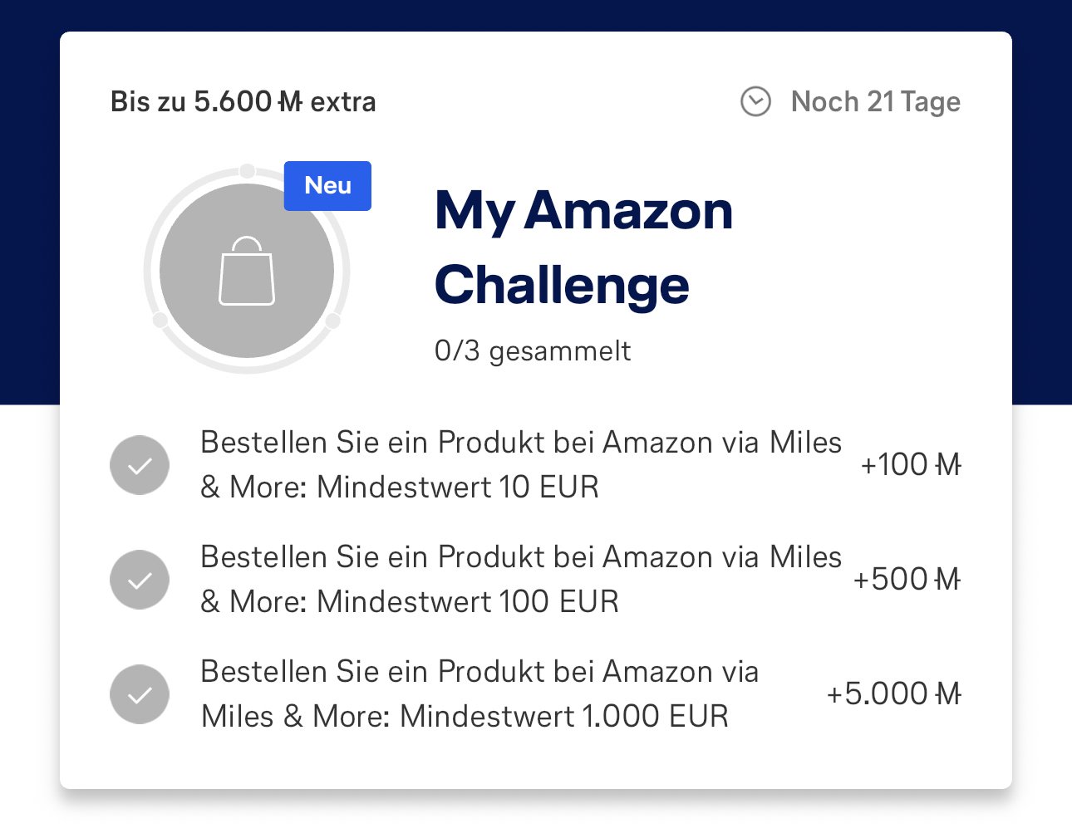
Task: Click the bottom-right dot on the progress ring
Action: coord(332,321)
